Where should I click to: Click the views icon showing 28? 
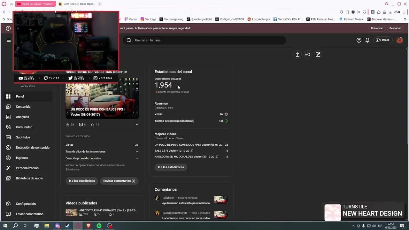67,125
